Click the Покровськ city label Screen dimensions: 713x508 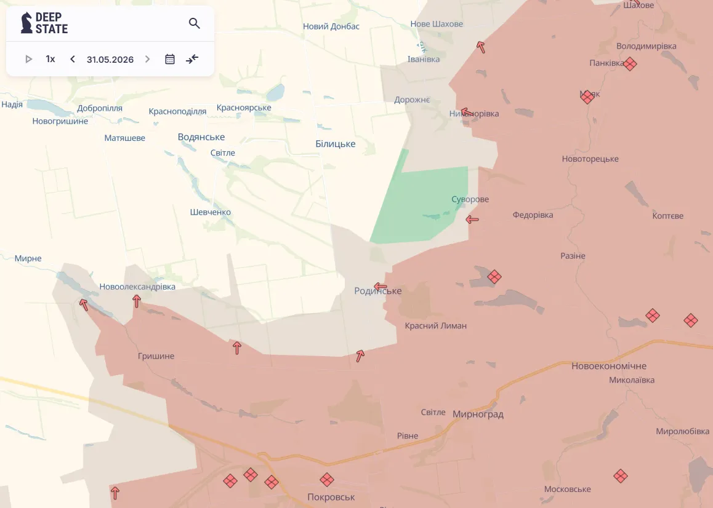pos(331,497)
